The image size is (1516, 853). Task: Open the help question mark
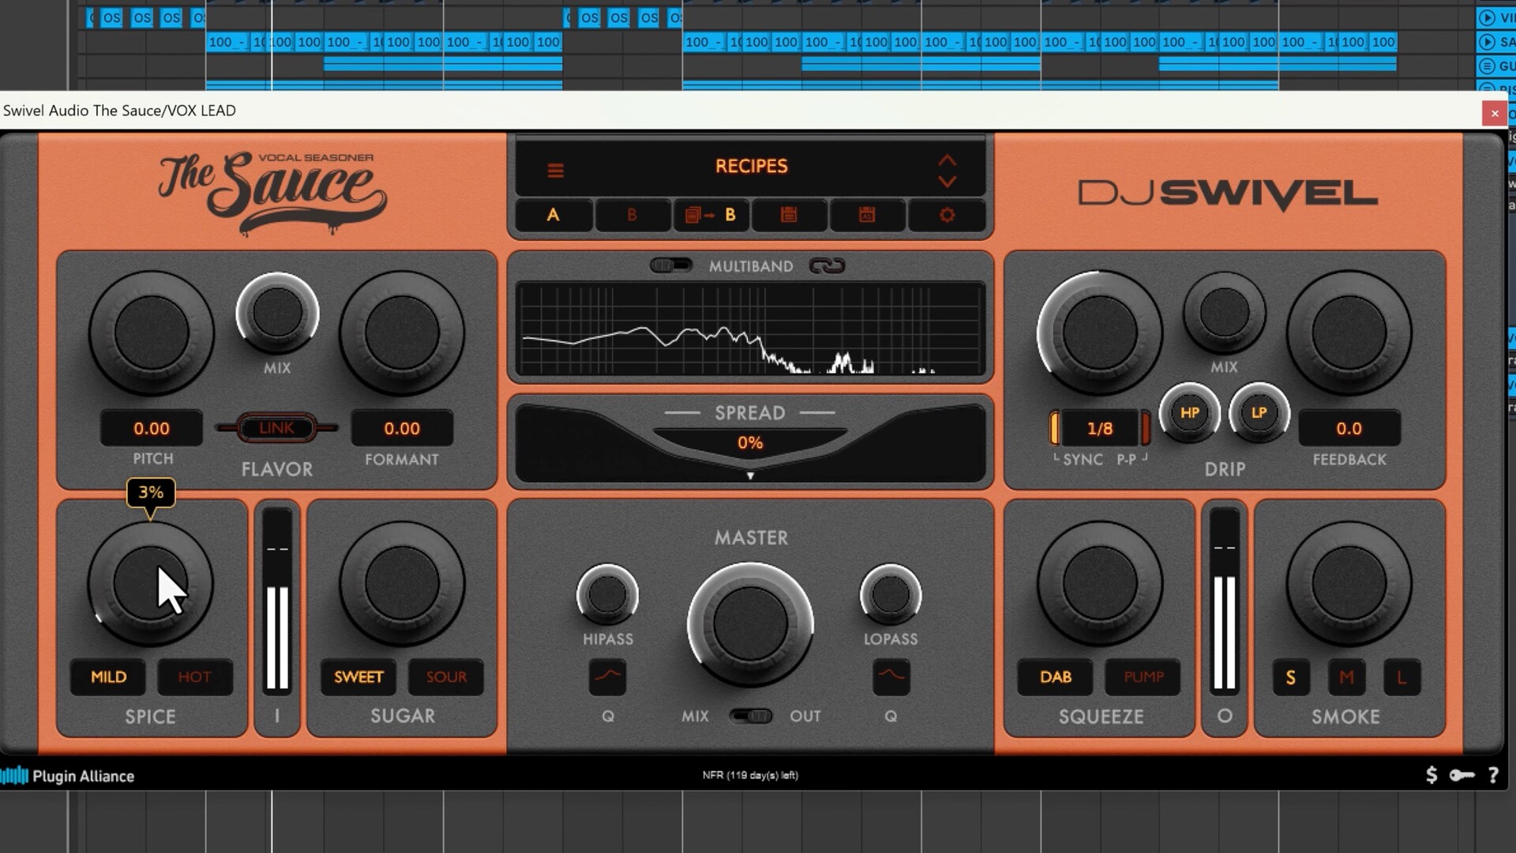click(1492, 775)
